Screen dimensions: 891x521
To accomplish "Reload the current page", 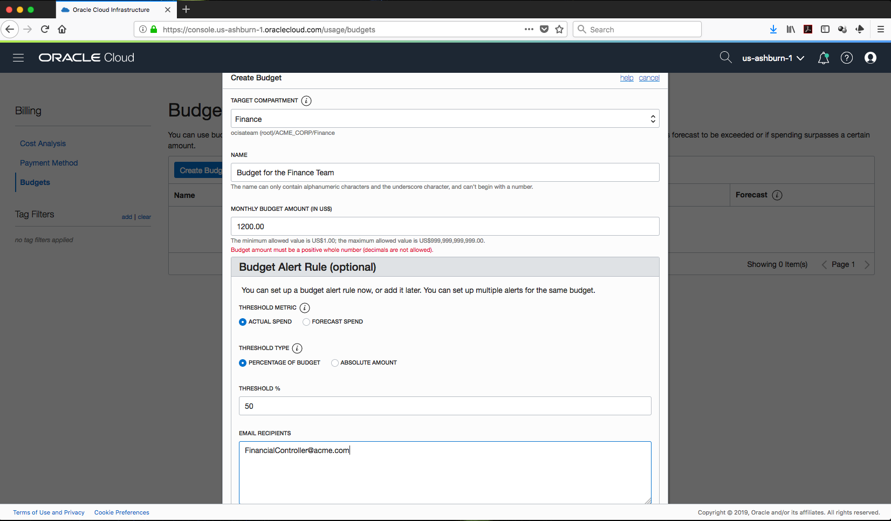I will (x=45, y=29).
